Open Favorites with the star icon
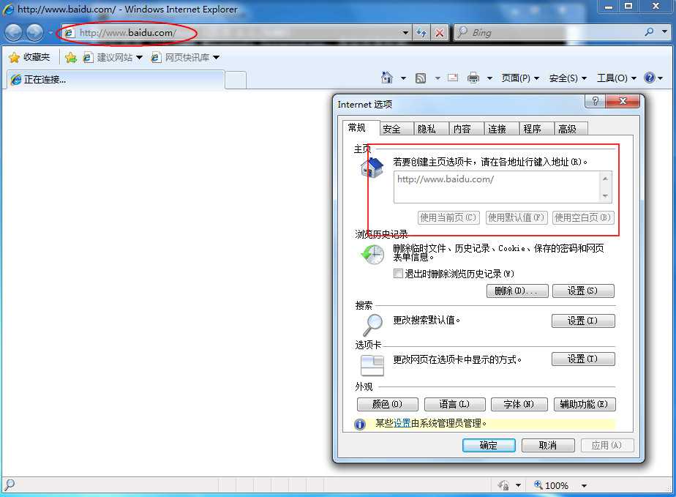676x497 pixels. coord(14,57)
